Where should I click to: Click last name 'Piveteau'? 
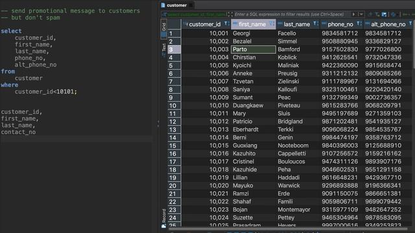coord(289,105)
